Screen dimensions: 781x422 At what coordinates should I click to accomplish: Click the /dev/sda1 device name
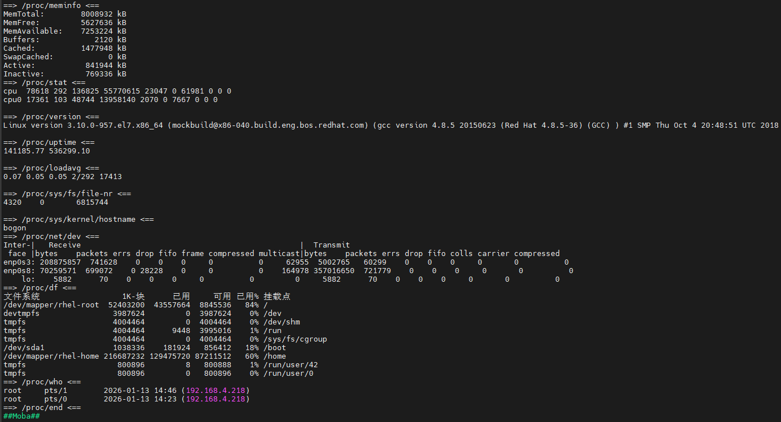click(24, 348)
